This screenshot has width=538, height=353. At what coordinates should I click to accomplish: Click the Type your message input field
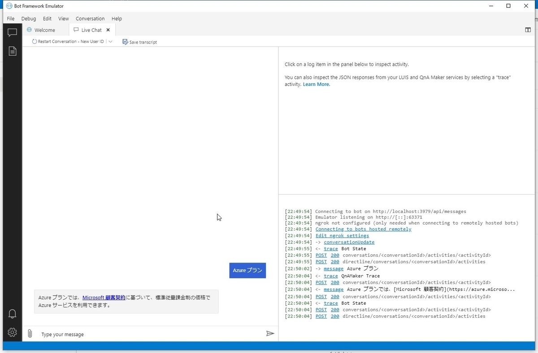(x=150, y=334)
